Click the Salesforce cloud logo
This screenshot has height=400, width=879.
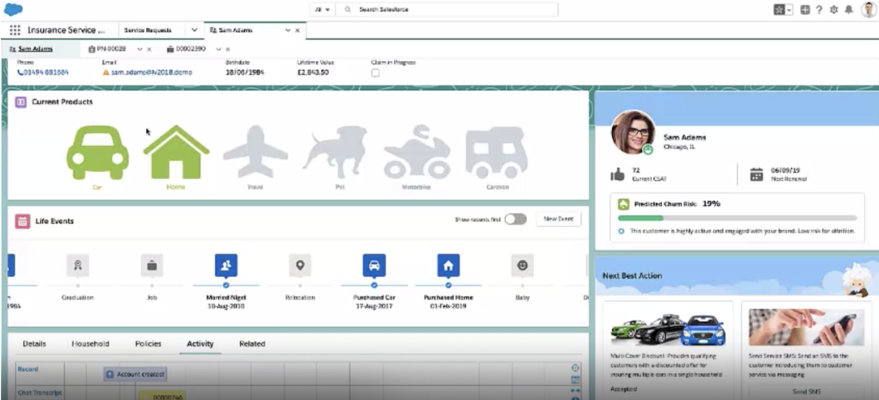point(13,9)
